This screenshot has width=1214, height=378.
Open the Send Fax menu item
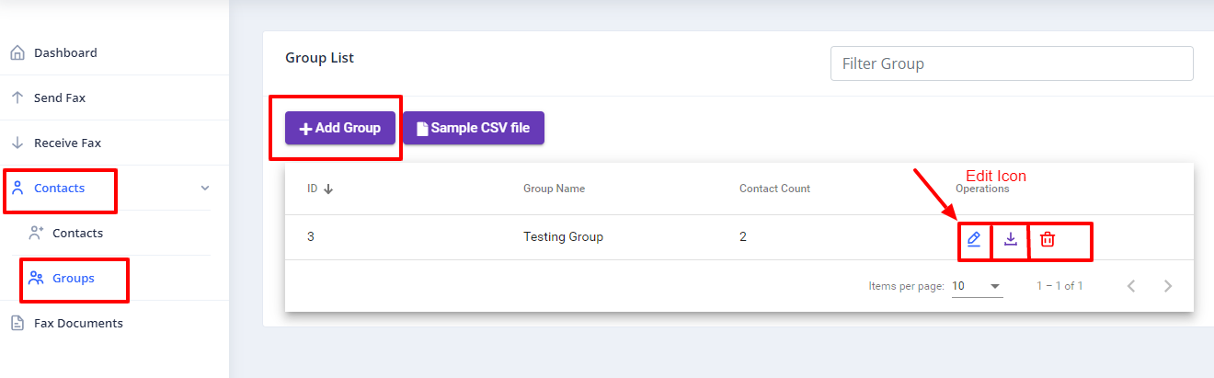[x=114, y=97]
